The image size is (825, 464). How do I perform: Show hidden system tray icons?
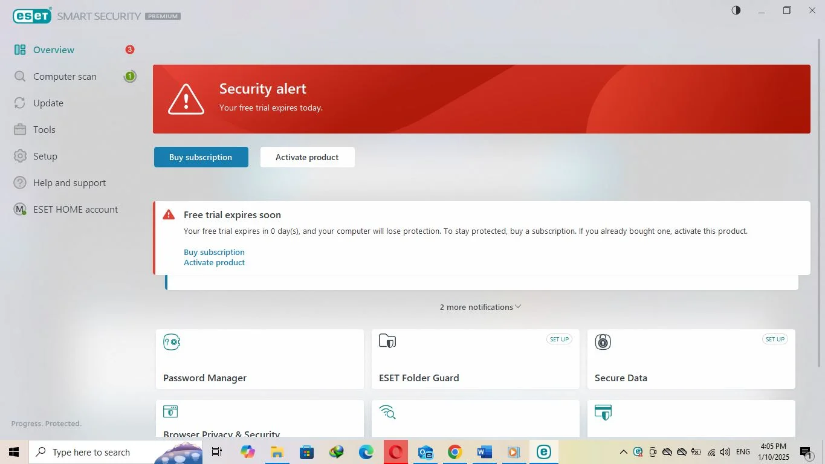[x=624, y=452]
